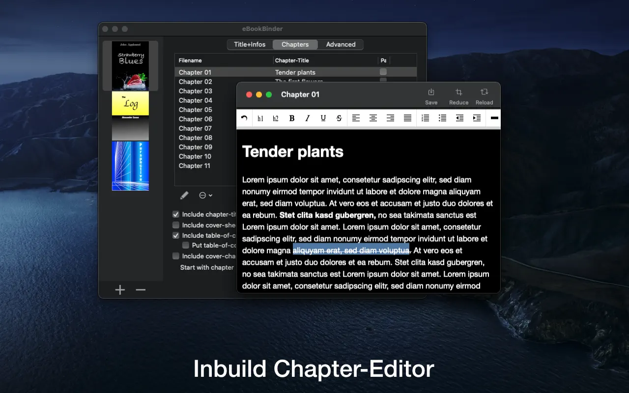Screen dimensions: 629x393
Task: Align text right
Action: coord(390,118)
